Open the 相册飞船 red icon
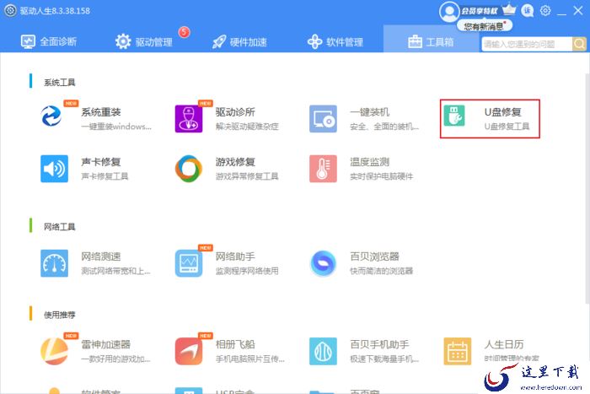Image resolution: width=590 pixels, height=394 pixels. pos(189,351)
